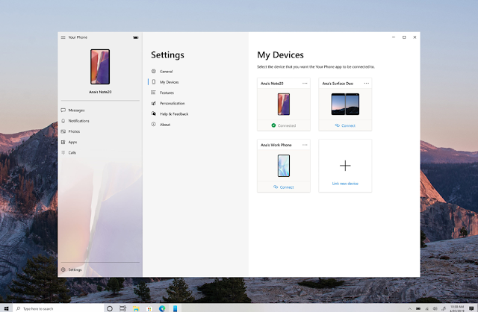The height and width of the screenshot is (312, 478).
Task: Open more options for Ana's Surface Duo
Action: click(367, 83)
